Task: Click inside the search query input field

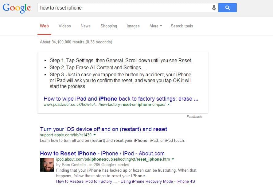Action: tap(123, 8)
